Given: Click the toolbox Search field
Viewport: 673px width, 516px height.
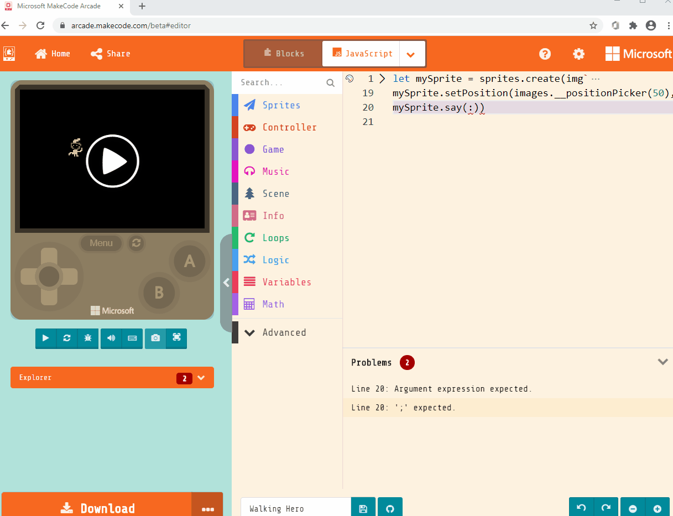Looking at the screenshot, I should pos(280,82).
